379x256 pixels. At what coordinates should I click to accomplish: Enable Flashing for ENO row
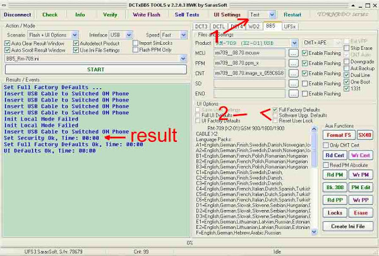click(305, 93)
